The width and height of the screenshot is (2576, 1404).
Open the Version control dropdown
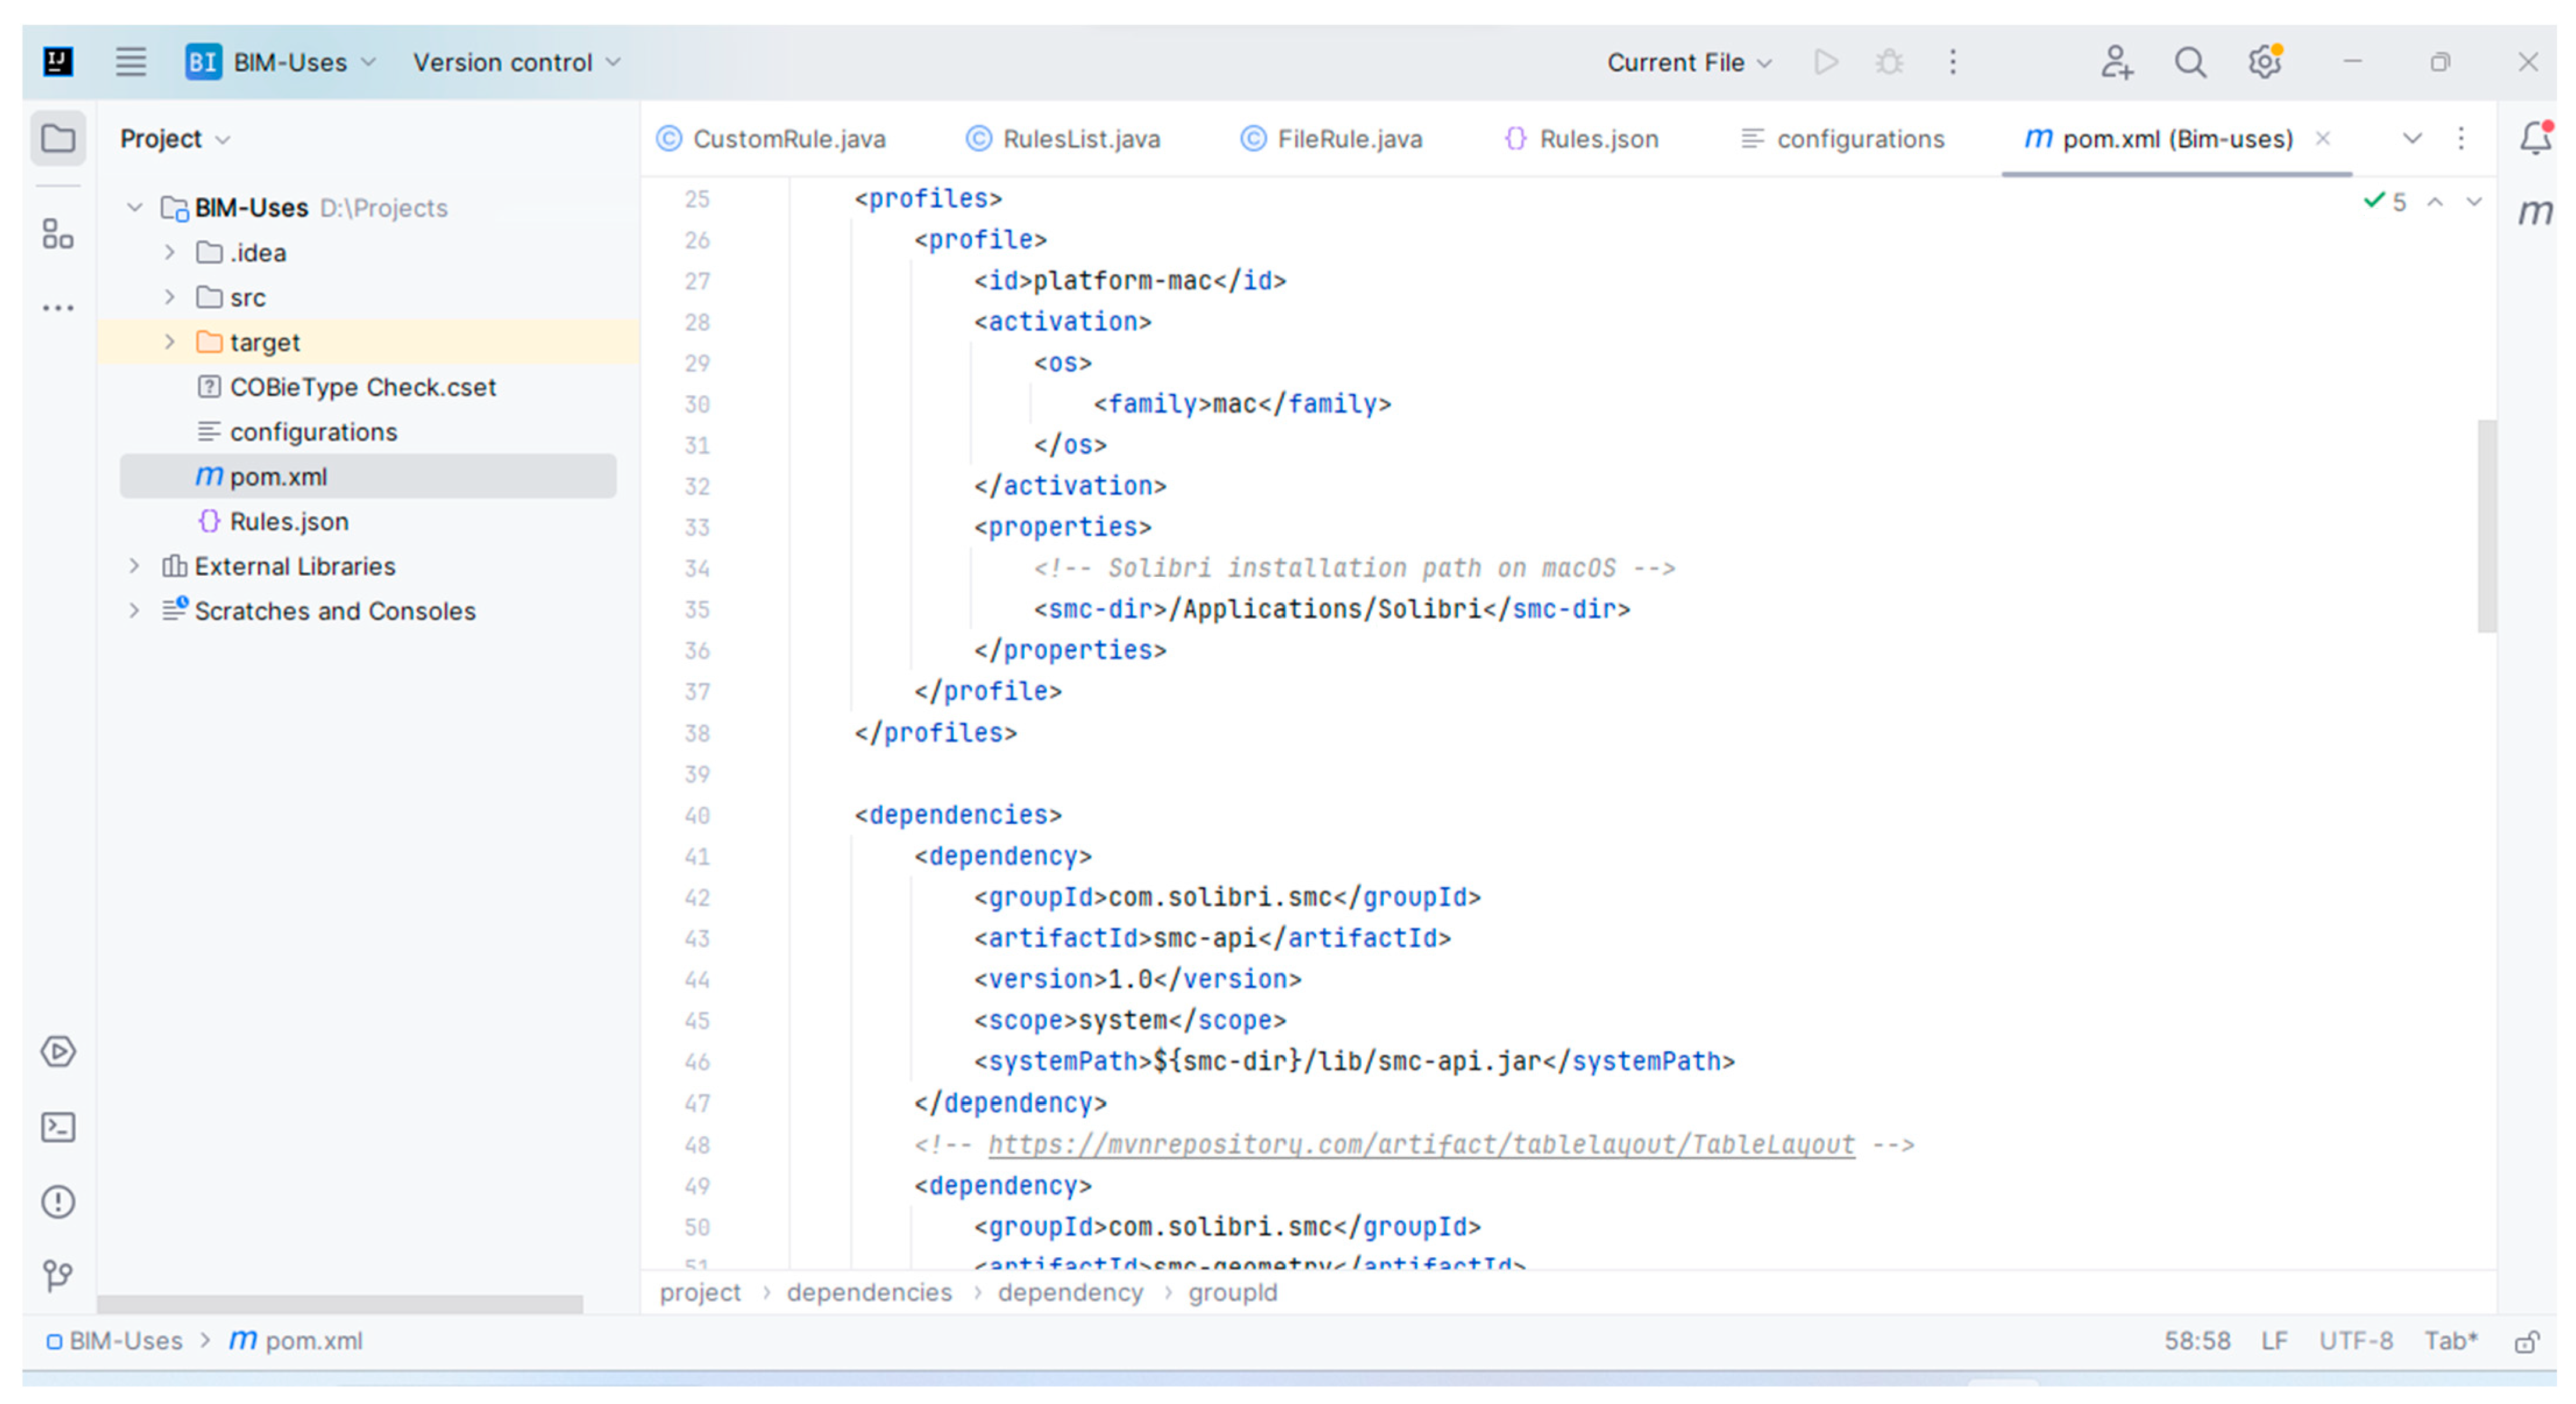pyautogui.click(x=516, y=63)
